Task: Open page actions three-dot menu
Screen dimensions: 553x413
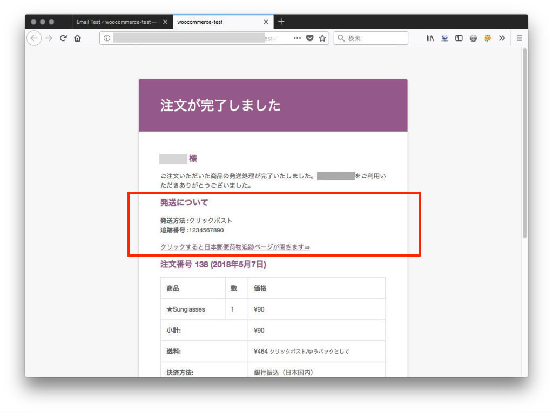Action: [x=298, y=38]
